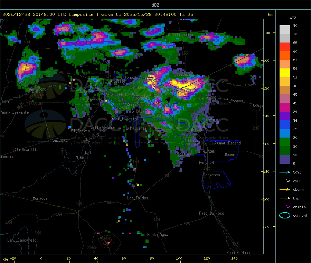Click the -80 km tick on right axis

[267, 33]
